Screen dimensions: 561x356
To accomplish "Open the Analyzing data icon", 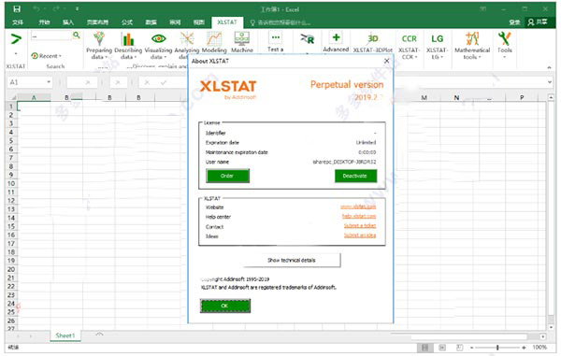I will tap(187, 38).
